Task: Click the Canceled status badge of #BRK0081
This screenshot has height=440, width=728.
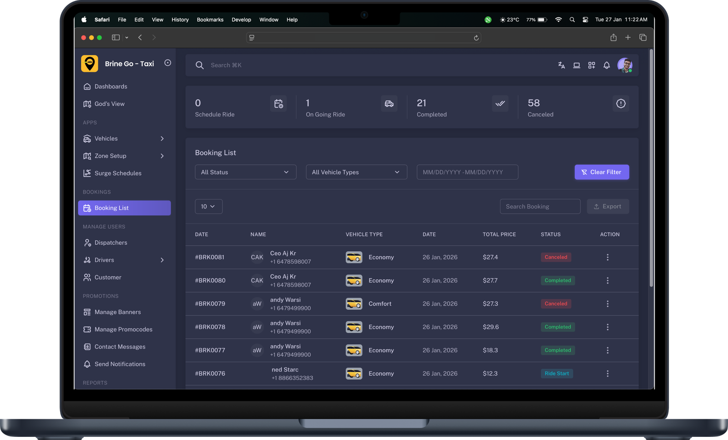Action: 556,257
